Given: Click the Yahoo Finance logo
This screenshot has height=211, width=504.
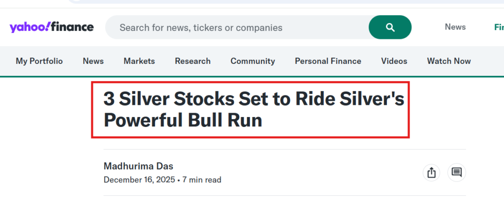Looking at the screenshot, I should pos(51,27).
